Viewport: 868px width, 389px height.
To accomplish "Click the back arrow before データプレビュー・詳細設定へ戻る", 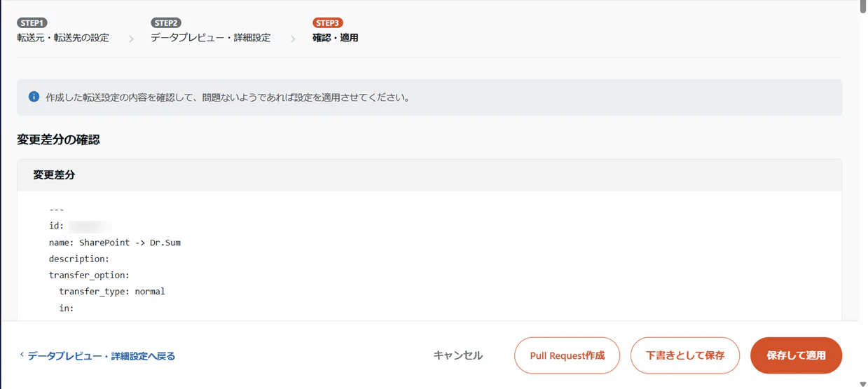I will pos(22,355).
